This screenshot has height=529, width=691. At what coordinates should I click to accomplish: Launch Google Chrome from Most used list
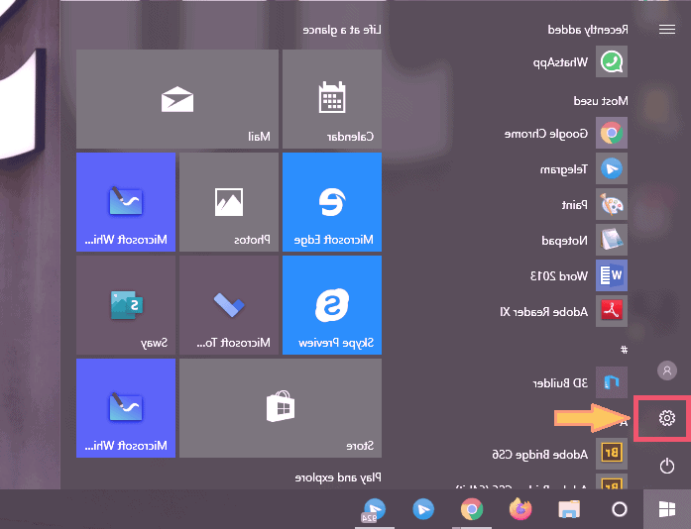click(x=566, y=133)
